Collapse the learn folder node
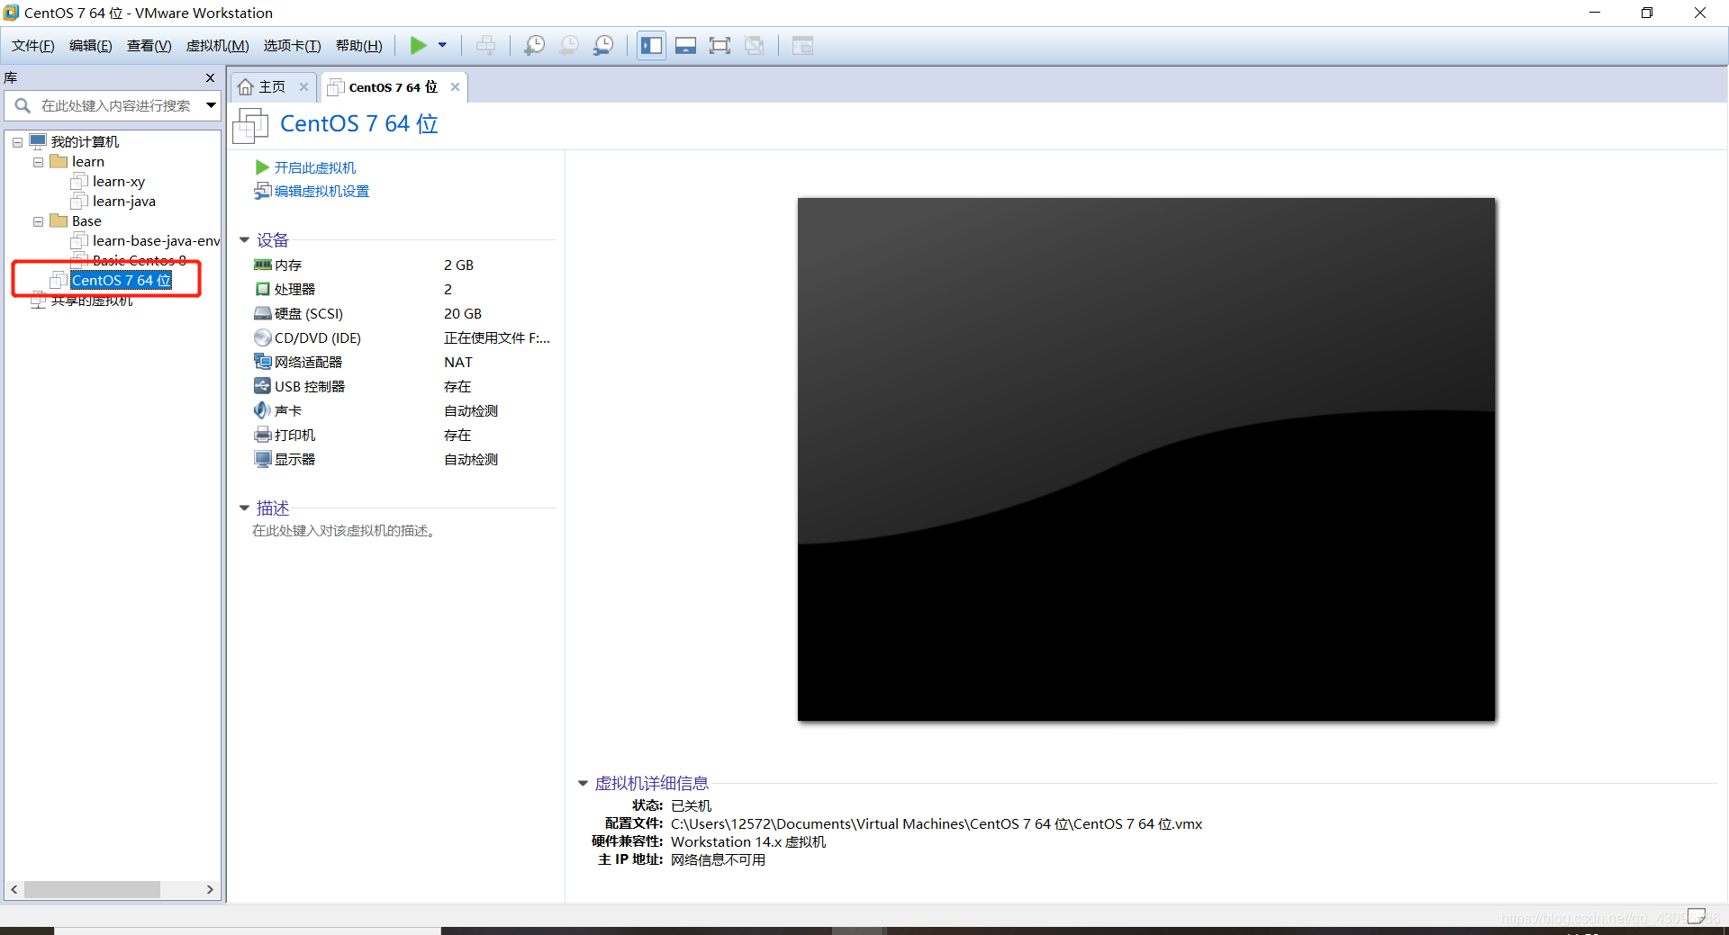This screenshot has width=1729, height=935. click(38, 162)
